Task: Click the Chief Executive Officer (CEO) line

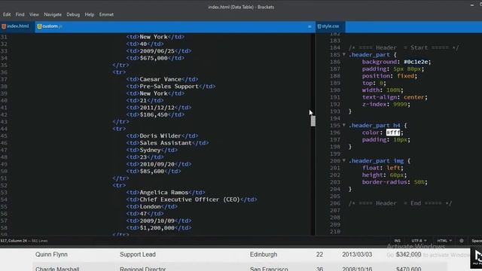Action: [191, 199]
